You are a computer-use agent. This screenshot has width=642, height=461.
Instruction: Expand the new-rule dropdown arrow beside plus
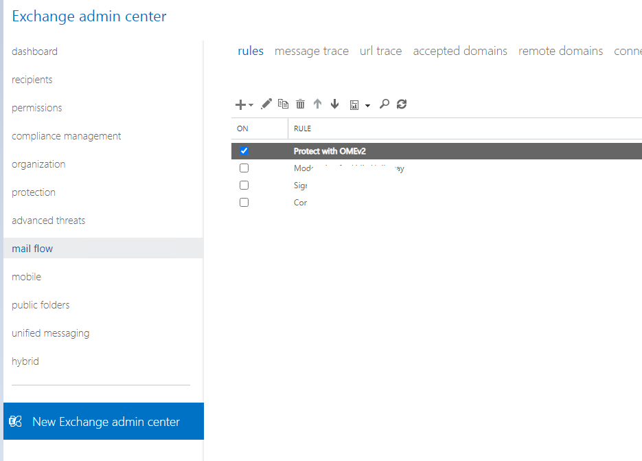pos(251,105)
